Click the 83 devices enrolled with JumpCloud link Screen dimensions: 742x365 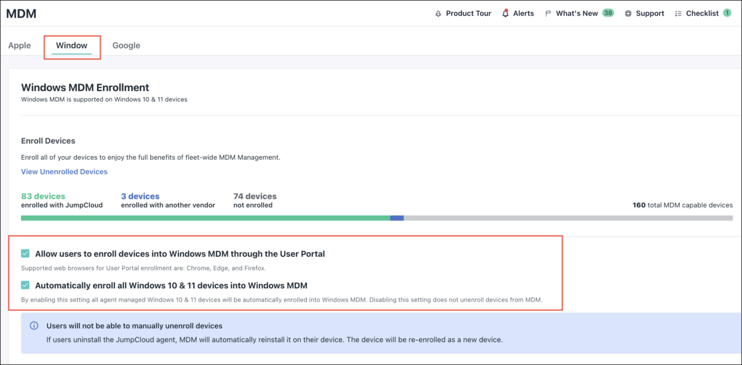[43, 196]
